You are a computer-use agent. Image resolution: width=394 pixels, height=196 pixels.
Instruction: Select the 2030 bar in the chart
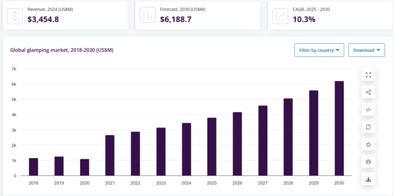pyautogui.click(x=339, y=128)
